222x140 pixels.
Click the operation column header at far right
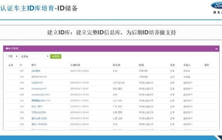[206, 65]
